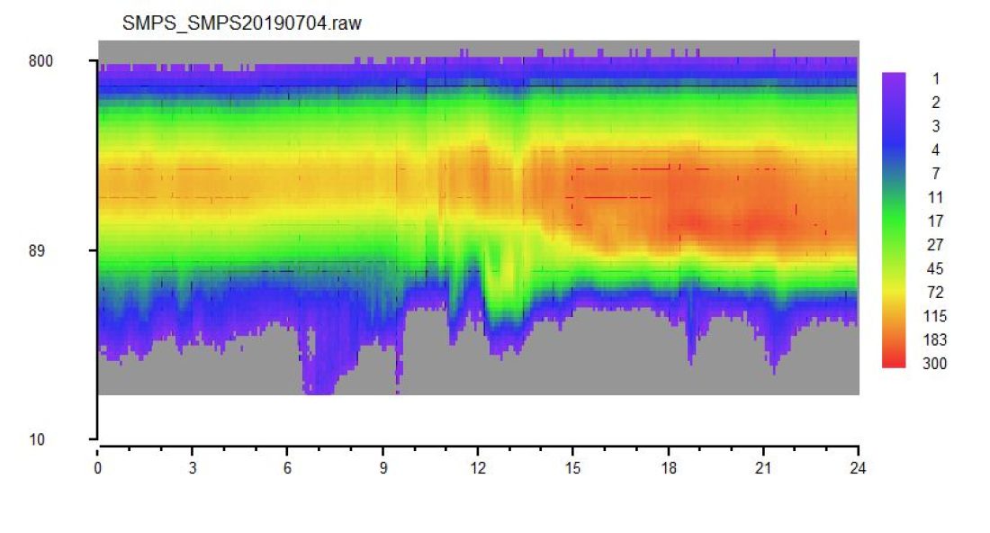
Task: Click the y-axis label "89"
Action: coord(37,250)
